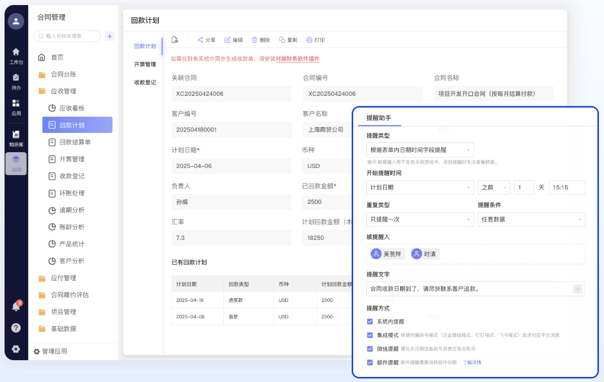604x382 pixels.
Task: Click the 了解详情 link
Action: (472, 363)
